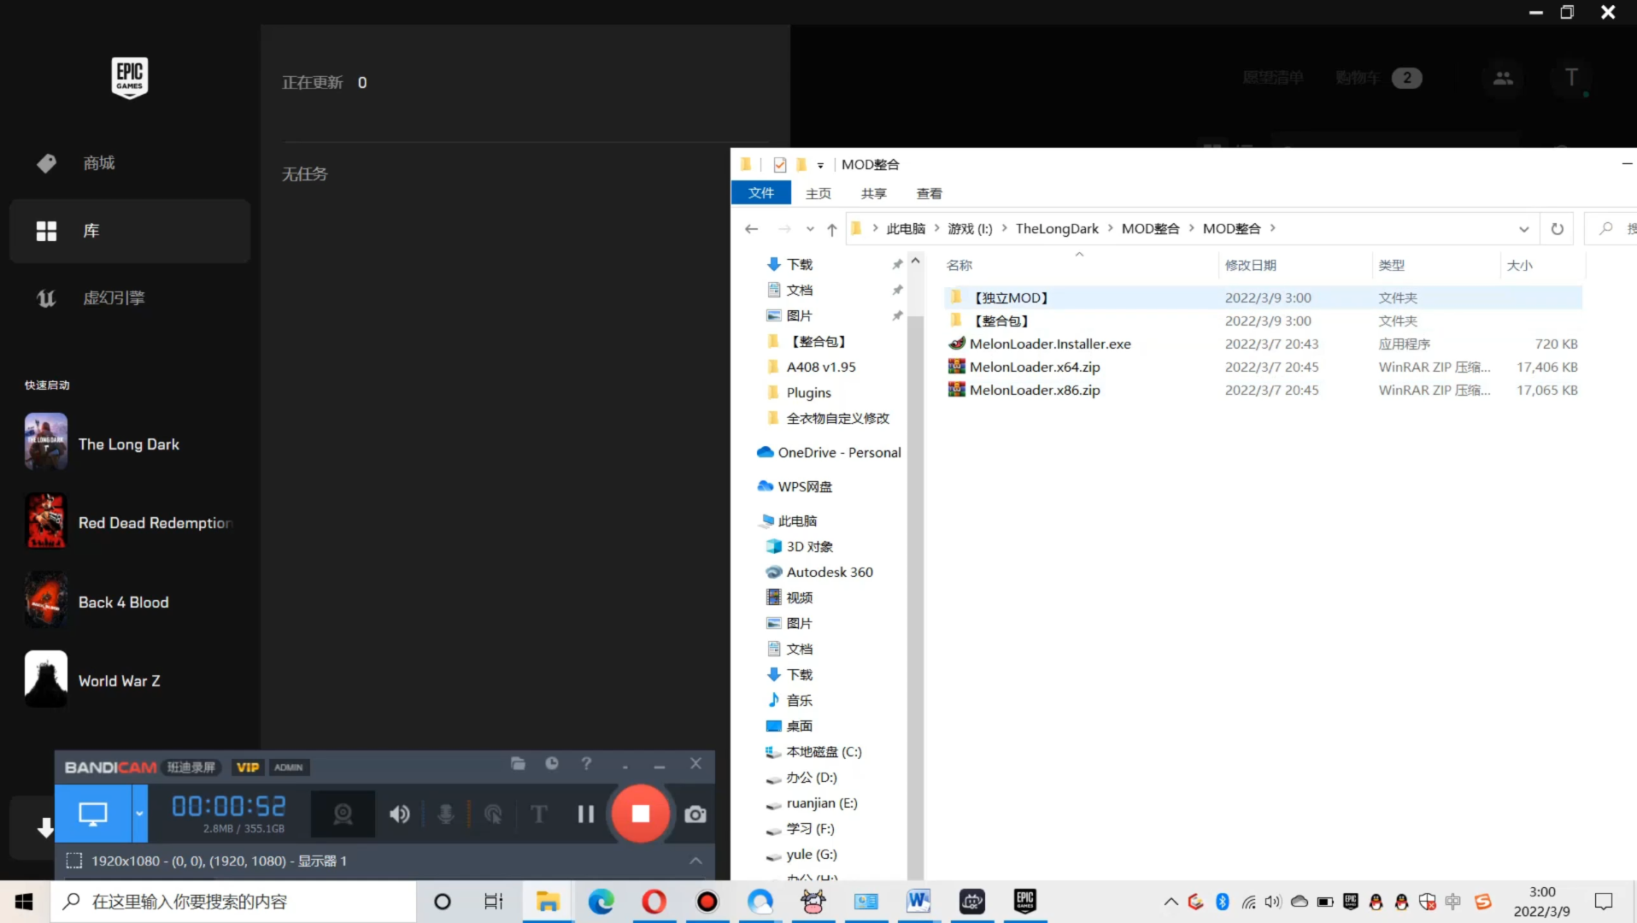Open Explorer recent locations dropdown
This screenshot has height=923, width=1637.
tap(810, 228)
